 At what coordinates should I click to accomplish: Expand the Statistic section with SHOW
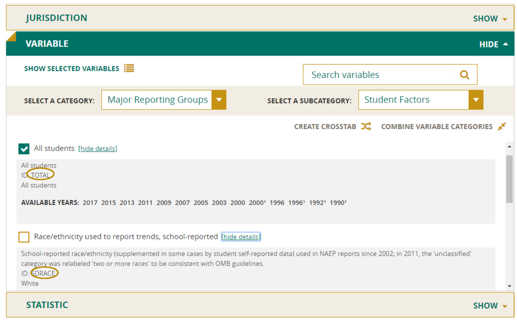(x=490, y=306)
